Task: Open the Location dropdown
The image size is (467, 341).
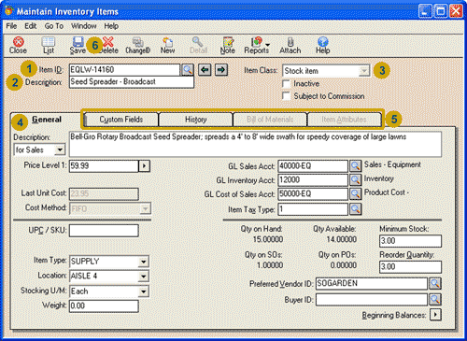Action: (143, 277)
